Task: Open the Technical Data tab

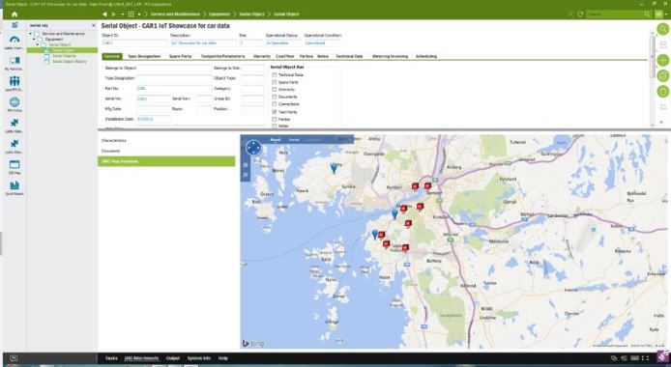Action: 349,56
